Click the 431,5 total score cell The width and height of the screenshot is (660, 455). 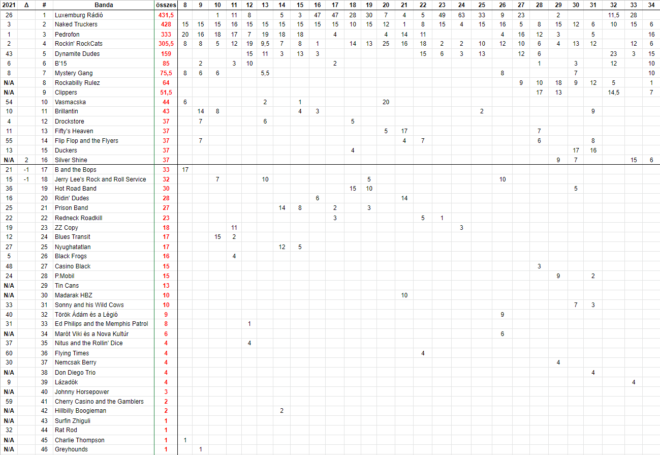click(166, 15)
